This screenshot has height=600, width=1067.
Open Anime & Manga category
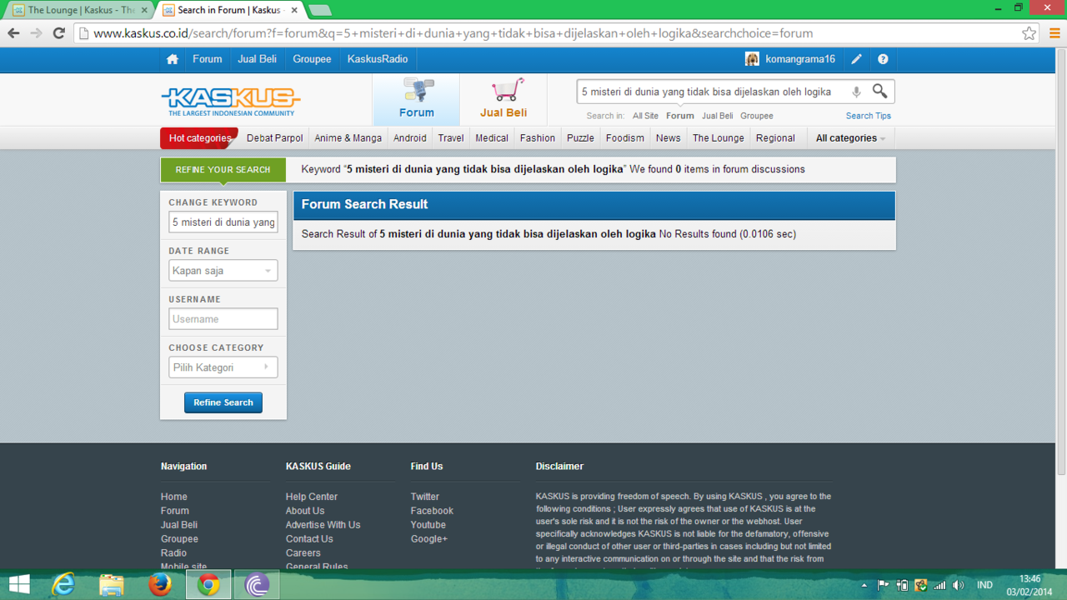348,138
